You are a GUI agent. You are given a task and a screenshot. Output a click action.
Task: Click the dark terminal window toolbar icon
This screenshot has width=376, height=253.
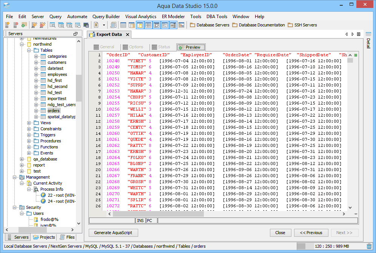click(86, 25)
